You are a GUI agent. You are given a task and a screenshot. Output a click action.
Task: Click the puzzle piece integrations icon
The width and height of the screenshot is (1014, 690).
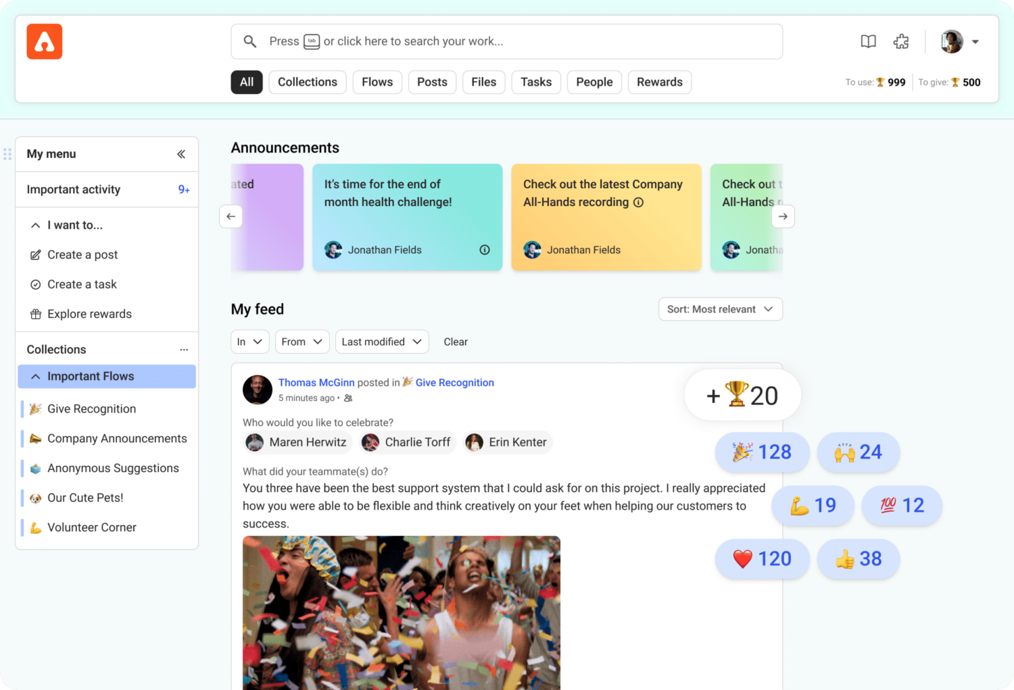(901, 42)
